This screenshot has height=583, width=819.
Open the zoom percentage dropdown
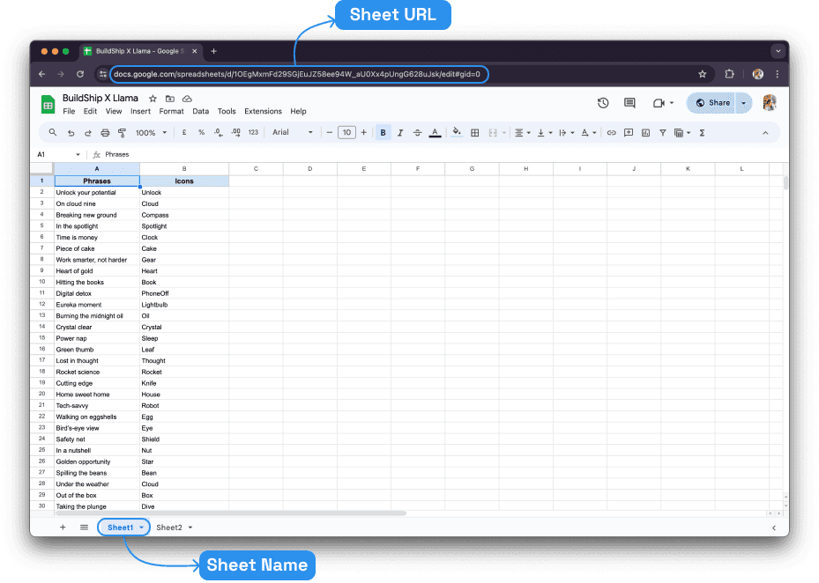pyautogui.click(x=150, y=132)
